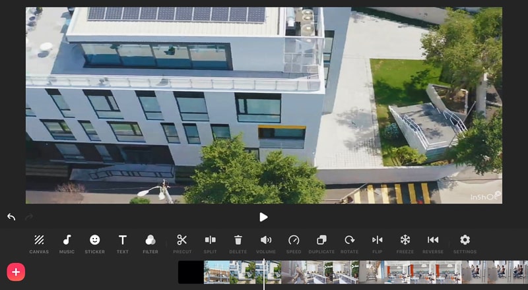The height and width of the screenshot is (290, 528).
Task: Play the video preview
Action: tap(263, 217)
